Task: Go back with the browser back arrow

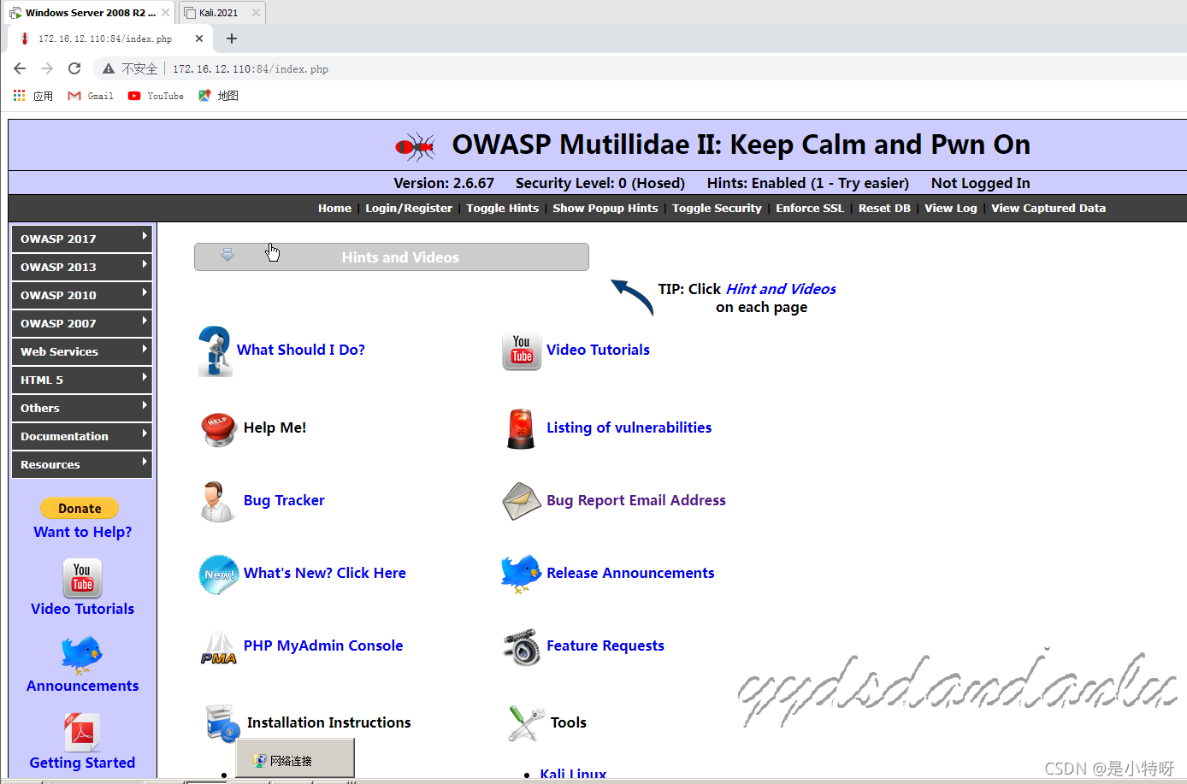Action: (x=20, y=68)
